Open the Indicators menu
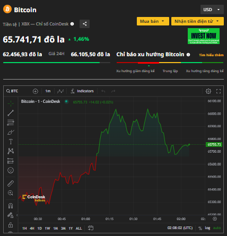The height and width of the screenshot is (236, 227). pos(82,91)
